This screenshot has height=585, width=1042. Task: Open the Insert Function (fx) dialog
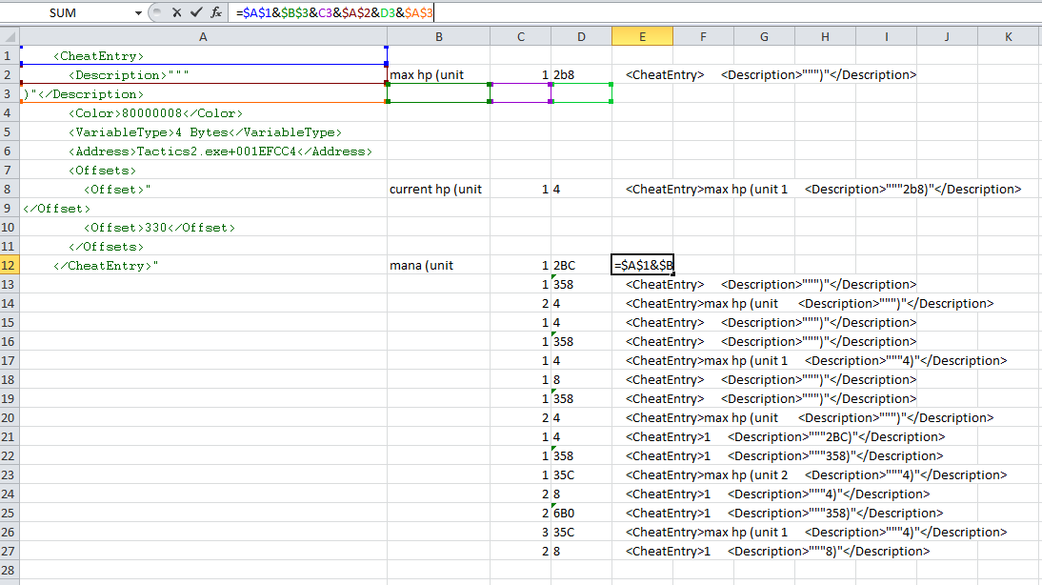click(216, 12)
